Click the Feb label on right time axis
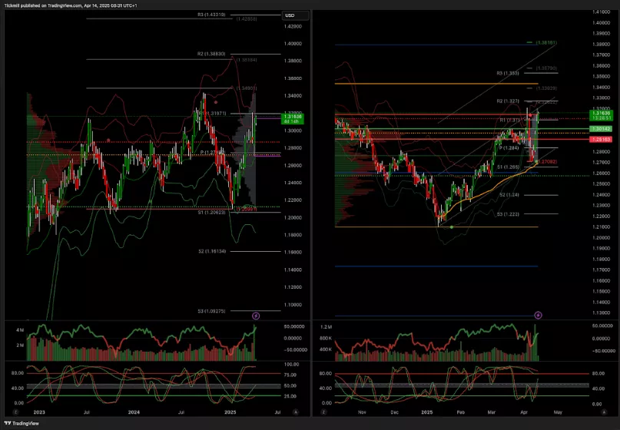620x430 pixels. pyautogui.click(x=461, y=412)
